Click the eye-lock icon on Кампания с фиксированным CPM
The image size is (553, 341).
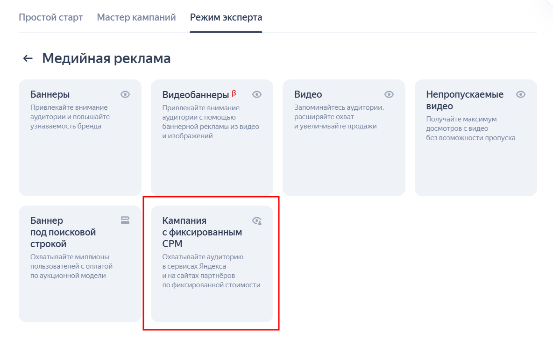click(x=257, y=221)
